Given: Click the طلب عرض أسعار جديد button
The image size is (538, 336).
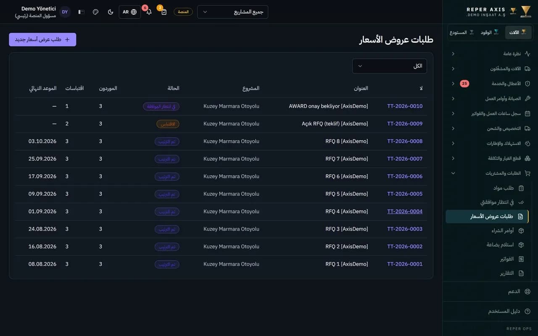Looking at the screenshot, I should tap(42, 39).
